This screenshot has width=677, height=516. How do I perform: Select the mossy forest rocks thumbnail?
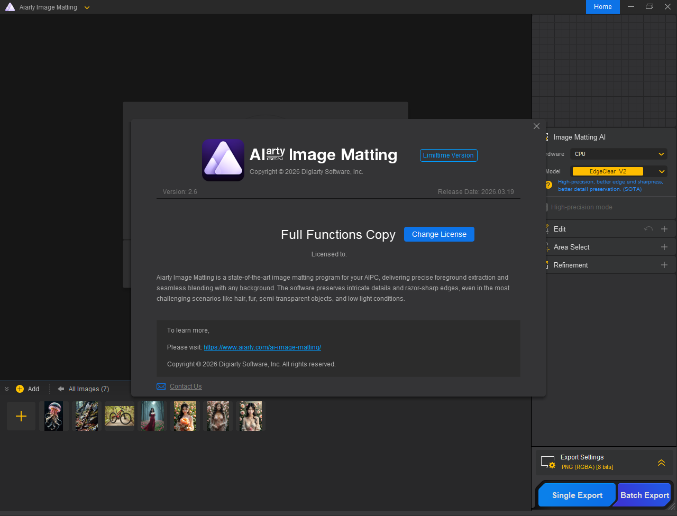(86, 416)
